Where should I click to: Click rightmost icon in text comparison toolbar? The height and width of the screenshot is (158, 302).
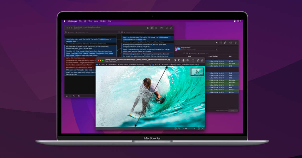click(171, 28)
